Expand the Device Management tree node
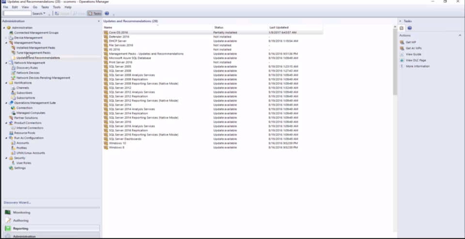465x239 pixels. coord(6,38)
